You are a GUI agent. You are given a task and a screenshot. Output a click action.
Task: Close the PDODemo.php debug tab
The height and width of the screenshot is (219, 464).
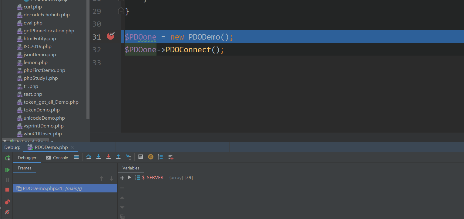coord(72,147)
